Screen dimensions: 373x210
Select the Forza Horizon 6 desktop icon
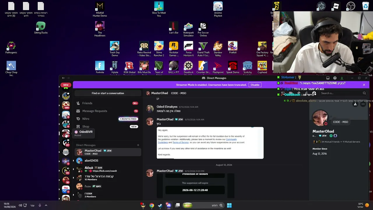[189, 49]
